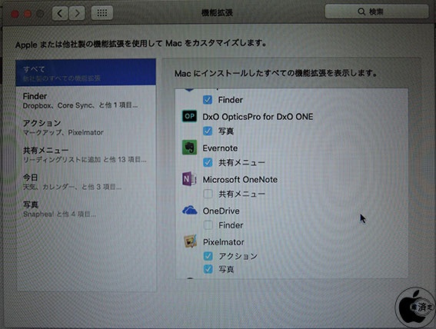This screenshot has height=329, width=436.
Task: Select 今日 category in sidebar
Action: tap(85, 181)
